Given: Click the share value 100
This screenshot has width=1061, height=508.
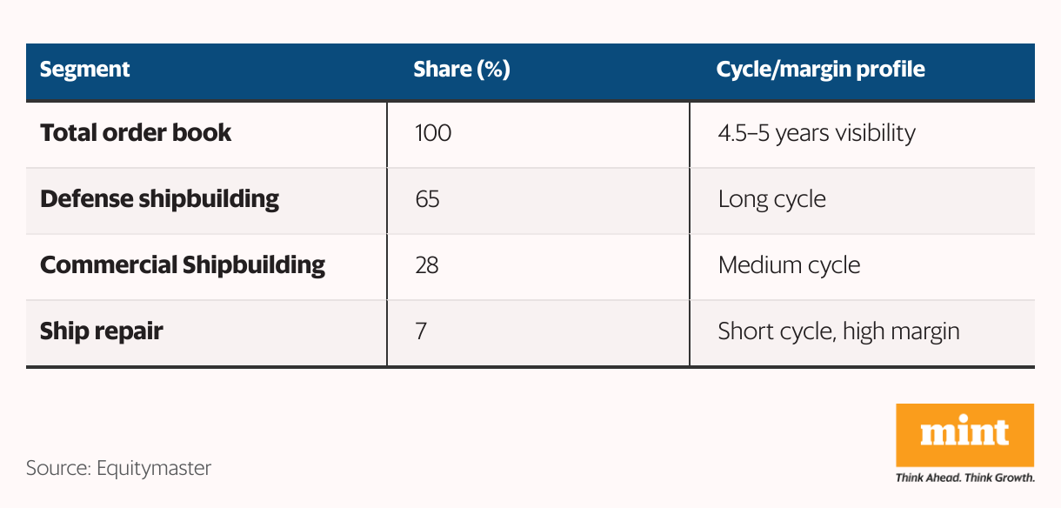Looking at the screenshot, I should click(433, 134).
